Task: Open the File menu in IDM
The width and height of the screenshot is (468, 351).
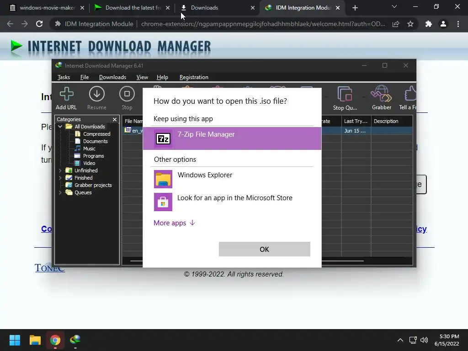Action: coord(85,77)
